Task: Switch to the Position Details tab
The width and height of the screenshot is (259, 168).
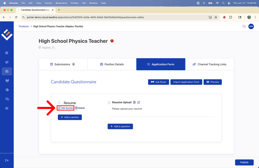Action: point(112,64)
